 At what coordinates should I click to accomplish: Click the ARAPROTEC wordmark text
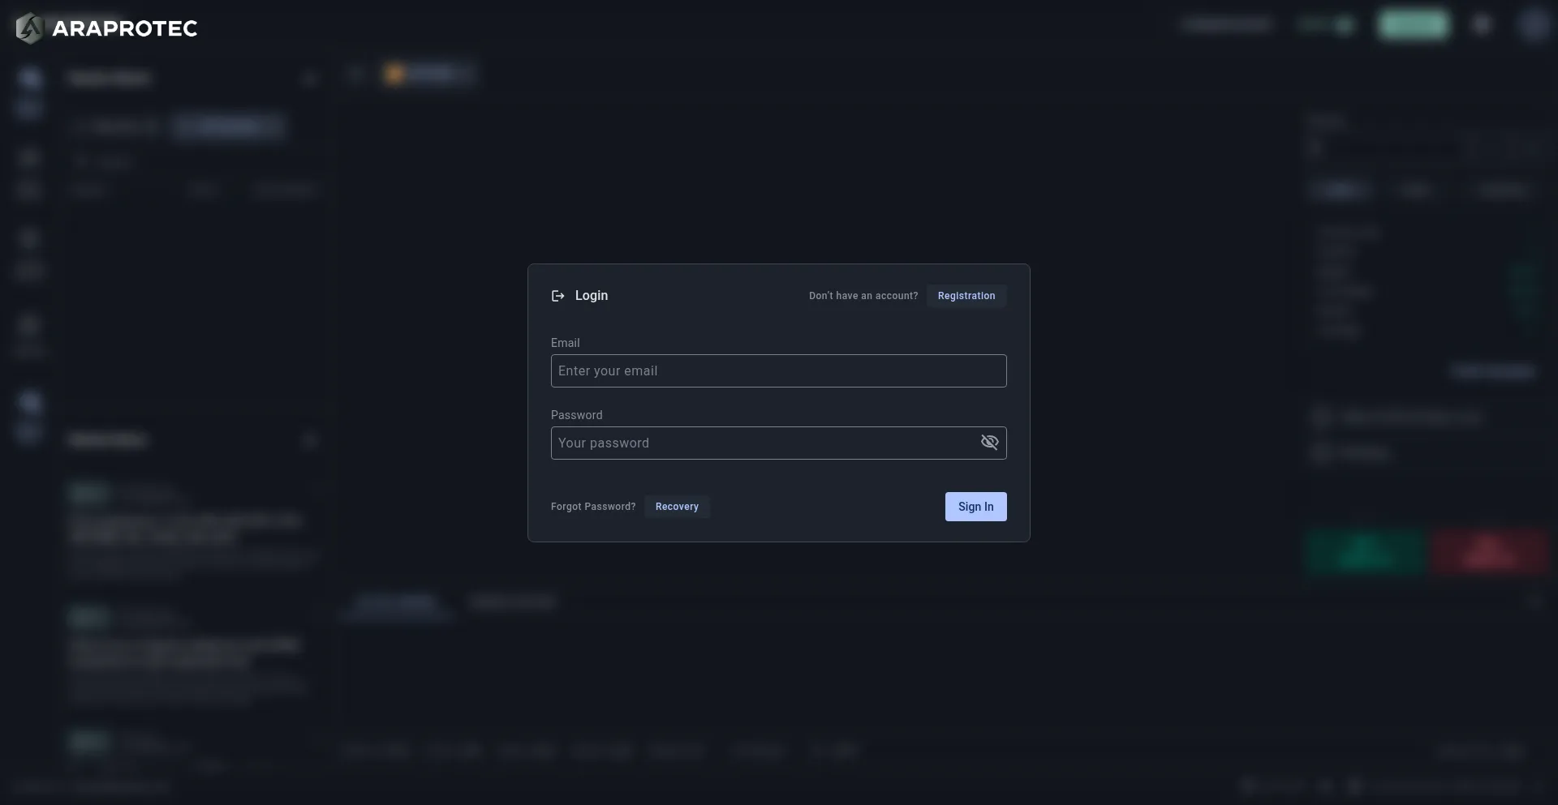(125, 28)
